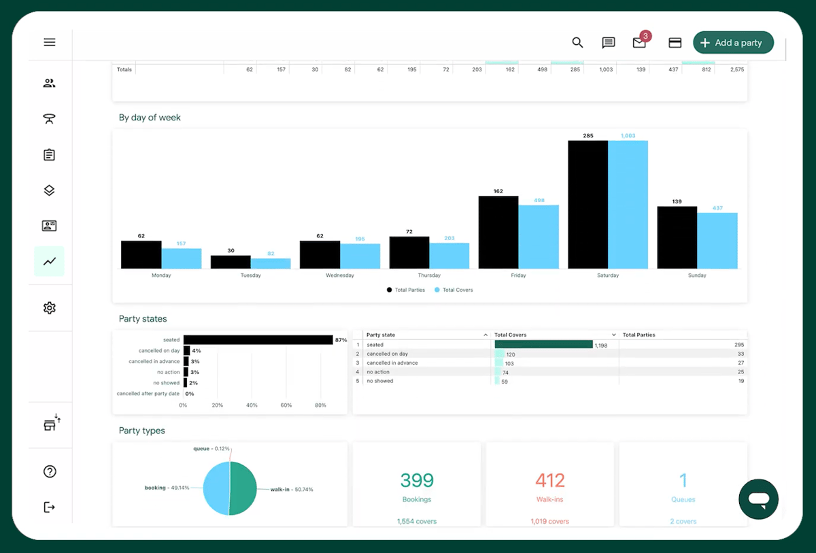Open the messages envelope with notification badge
This screenshot has width=816, height=553.
638,42
